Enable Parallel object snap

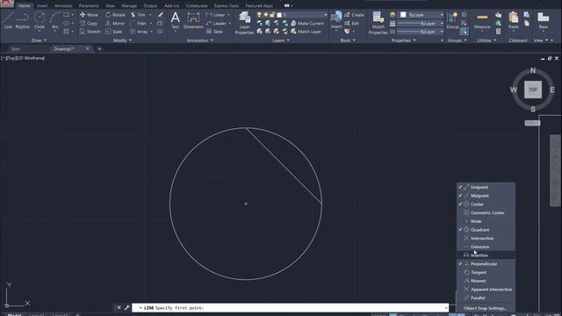[x=486, y=298]
